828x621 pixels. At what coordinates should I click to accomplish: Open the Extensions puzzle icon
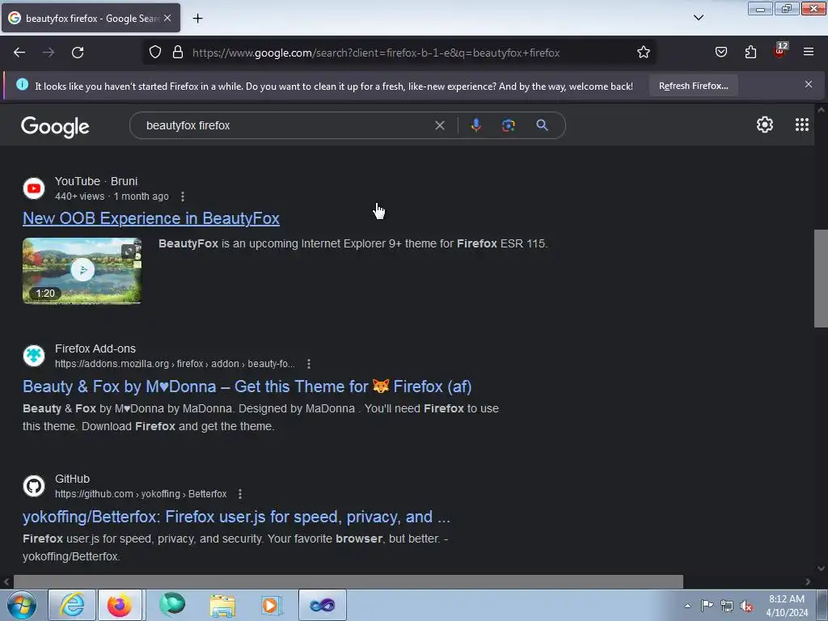click(750, 53)
